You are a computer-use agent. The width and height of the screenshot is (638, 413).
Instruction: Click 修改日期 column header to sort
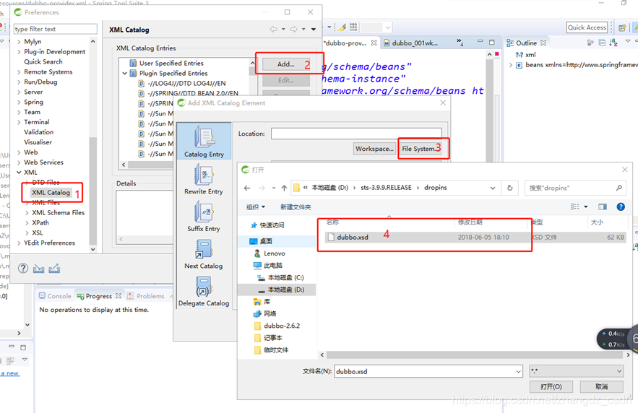(470, 222)
